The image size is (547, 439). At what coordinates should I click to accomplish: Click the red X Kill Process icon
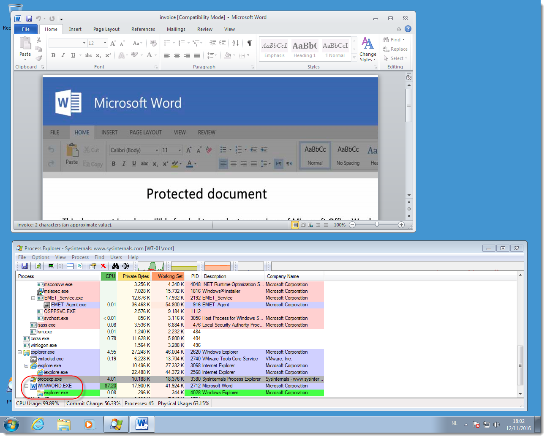click(103, 266)
